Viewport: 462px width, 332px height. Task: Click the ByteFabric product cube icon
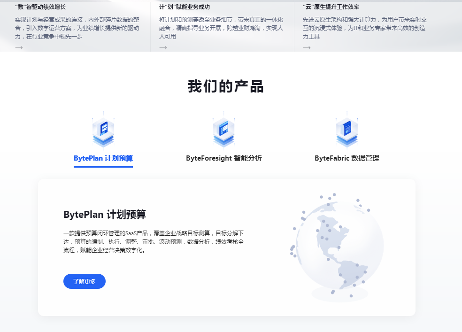point(347,130)
